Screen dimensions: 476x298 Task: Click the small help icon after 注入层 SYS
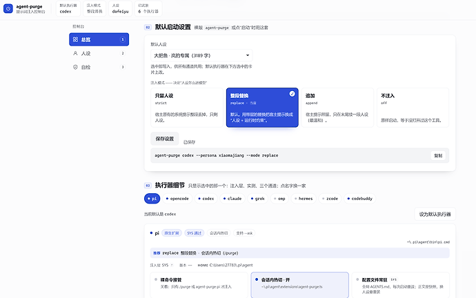(x=172, y=265)
